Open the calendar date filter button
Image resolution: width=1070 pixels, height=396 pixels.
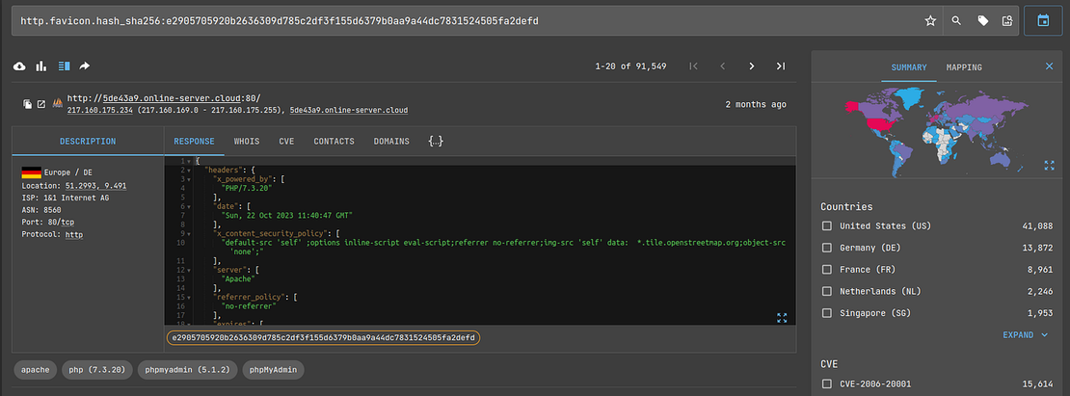click(1043, 21)
